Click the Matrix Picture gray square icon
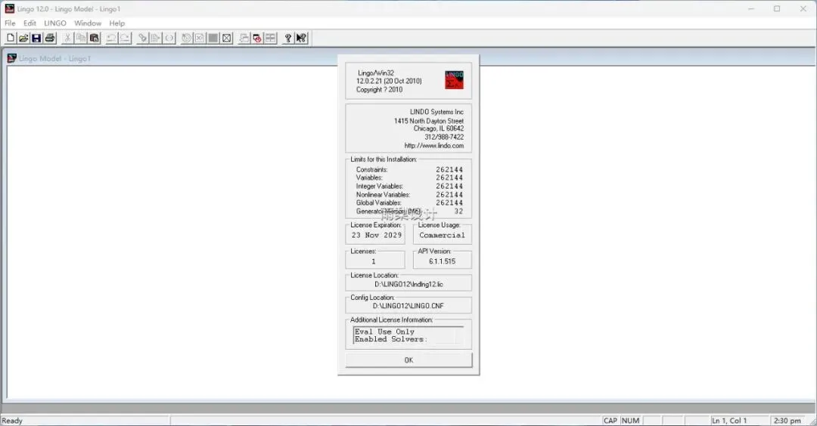Image resolution: width=817 pixels, height=426 pixels. click(213, 38)
